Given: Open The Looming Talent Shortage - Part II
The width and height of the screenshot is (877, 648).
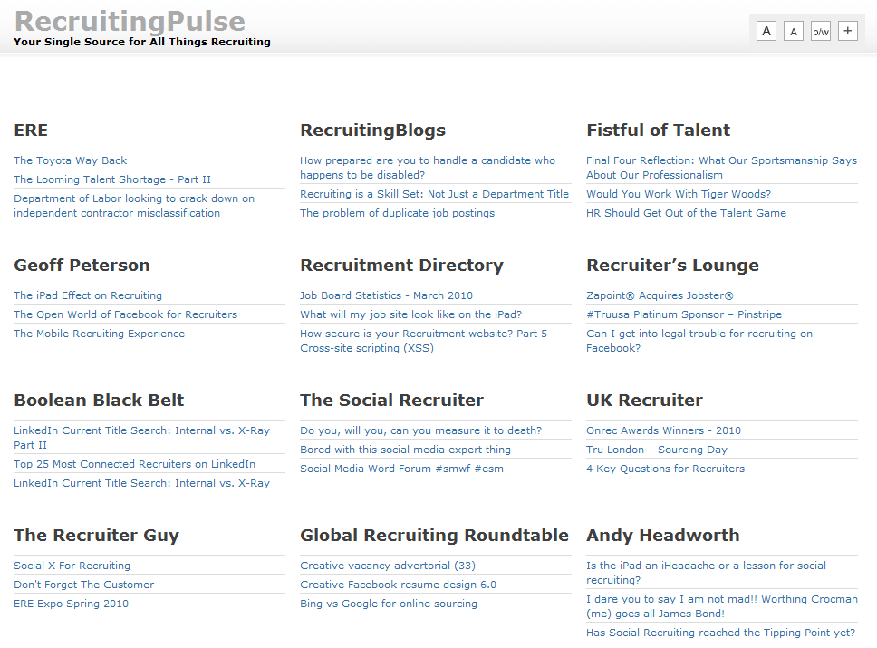Looking at the screenshot, I should coord(112,179).
